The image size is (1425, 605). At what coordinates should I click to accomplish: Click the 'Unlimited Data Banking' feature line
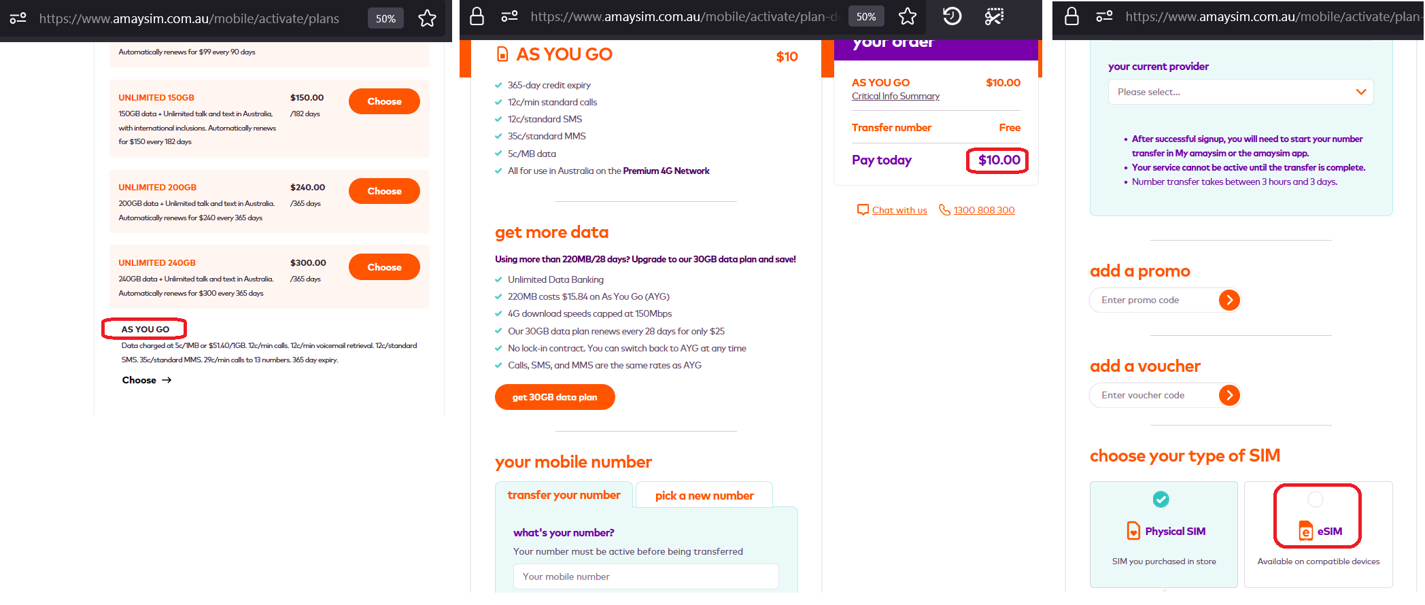coord(555,279)
